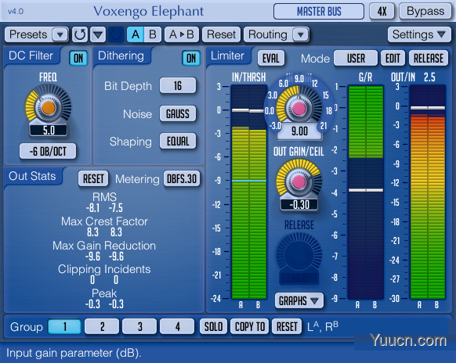Screen dimensions: 456x363
Task: Click the DC Filter section tab
Action: click(x=31, y=56)
